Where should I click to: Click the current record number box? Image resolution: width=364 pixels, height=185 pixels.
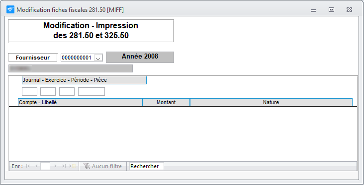[x=45, y=166]
